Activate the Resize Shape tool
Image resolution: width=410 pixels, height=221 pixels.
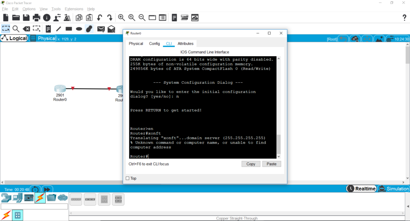click(x=36, y=28)
